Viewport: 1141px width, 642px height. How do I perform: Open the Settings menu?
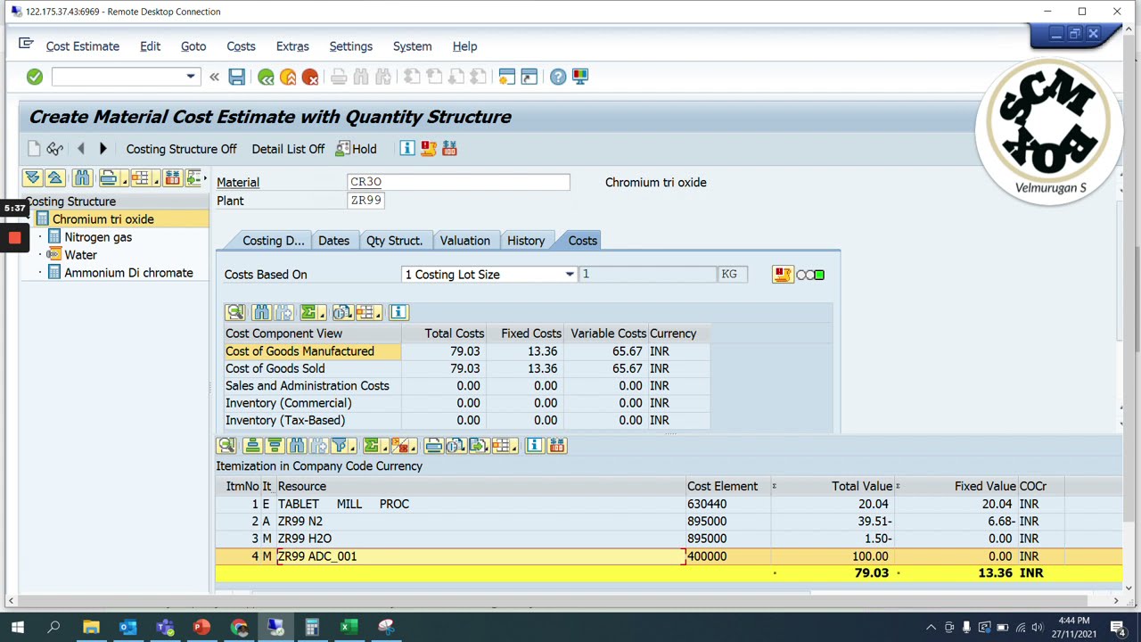[351, 46]
